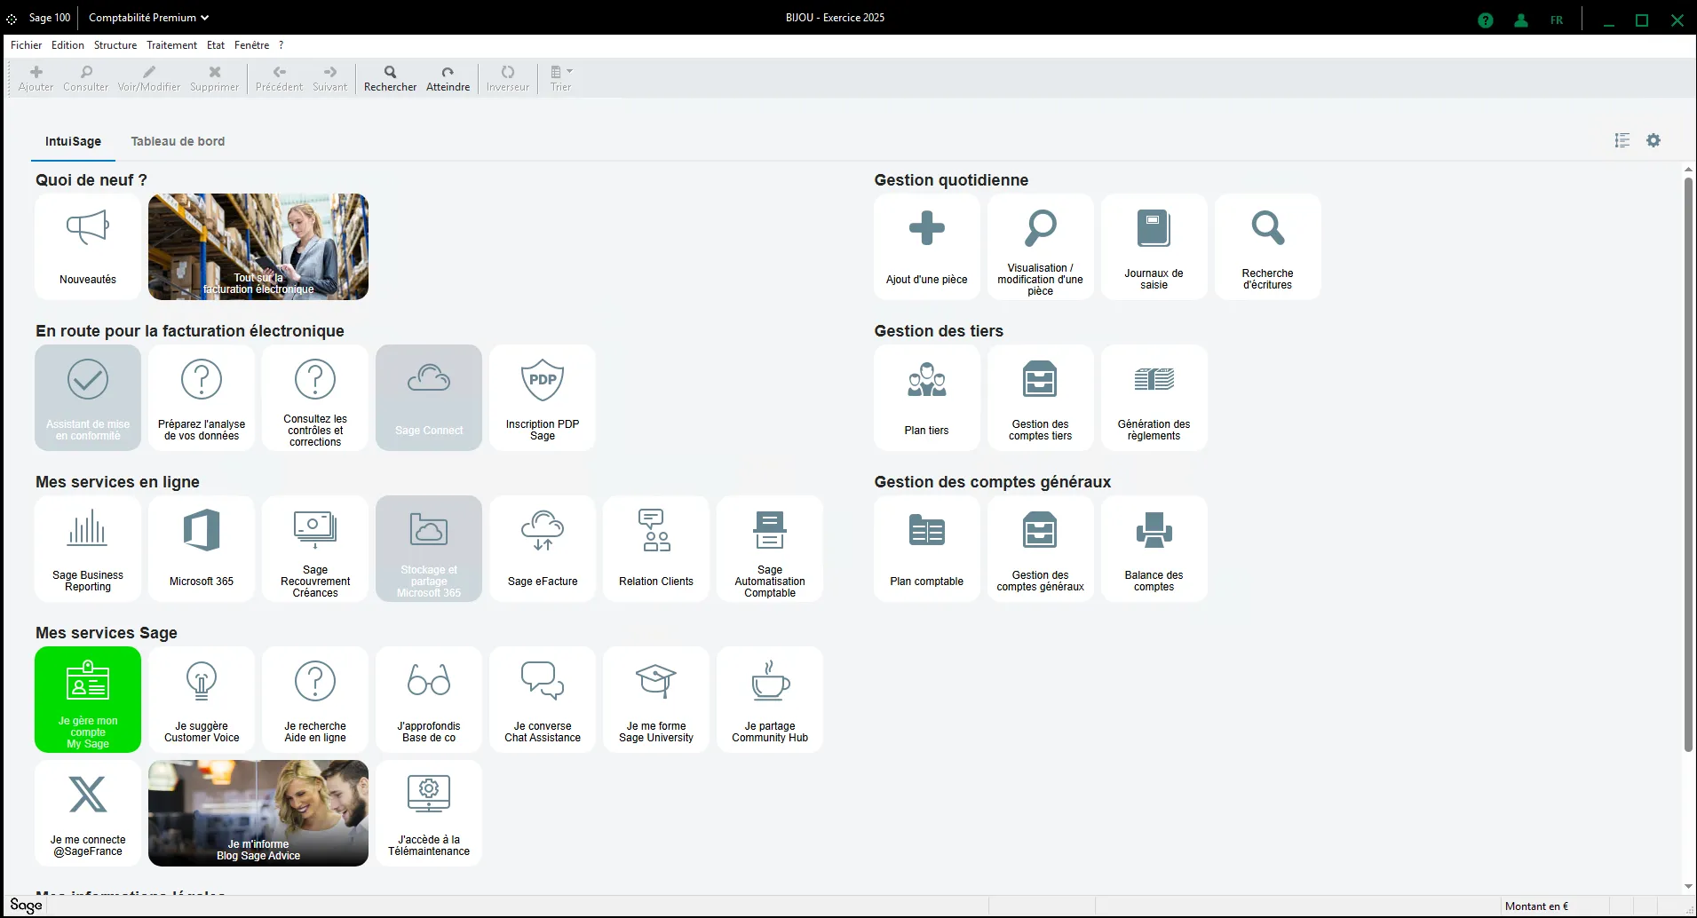This screenshot has height=918, width=1697.
Task: Open J'accède à la Télémaintenance tile
Action: [x=429, y=813]
